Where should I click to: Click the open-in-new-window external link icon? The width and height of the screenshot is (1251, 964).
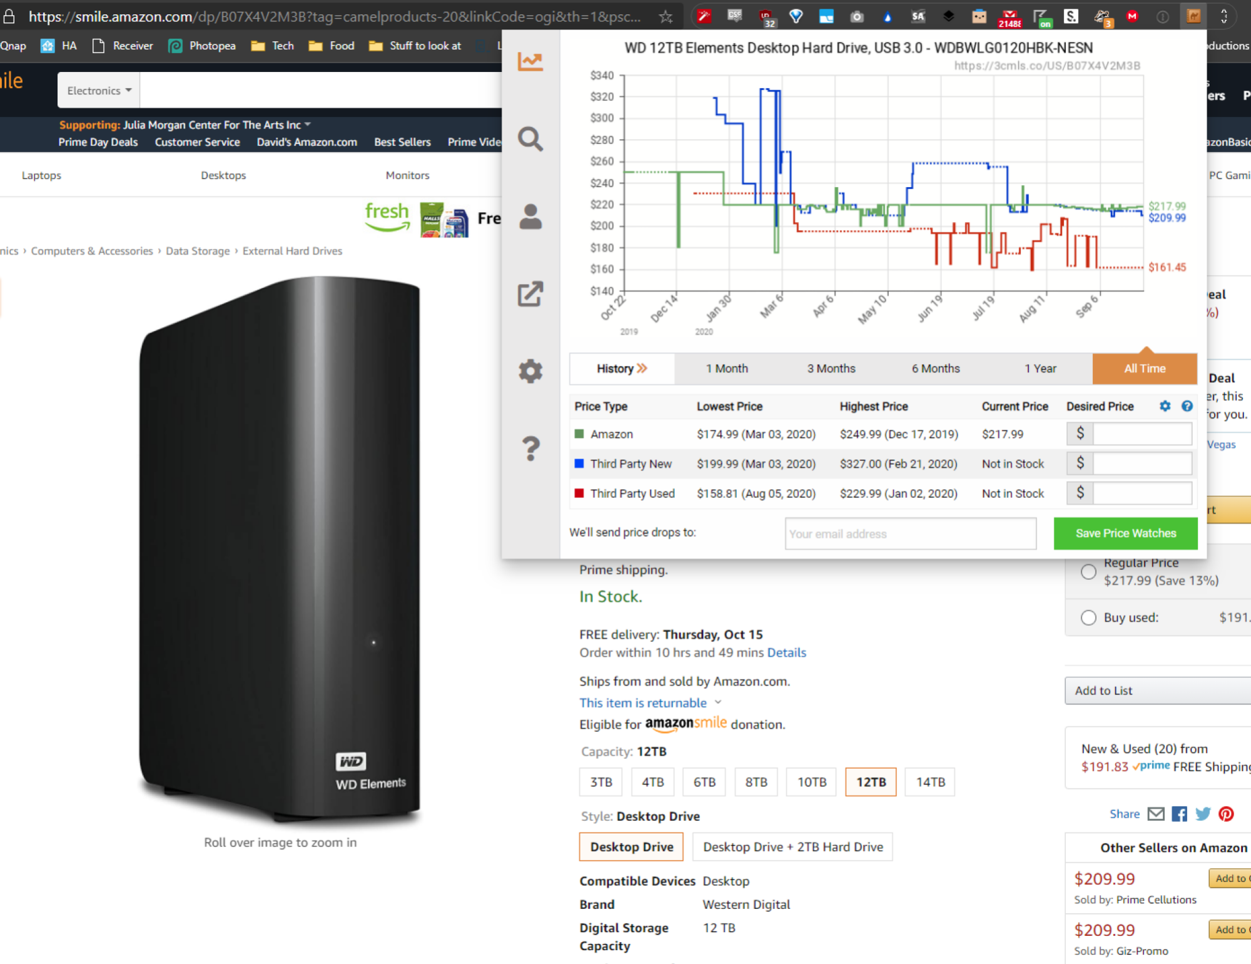point(530,294)
